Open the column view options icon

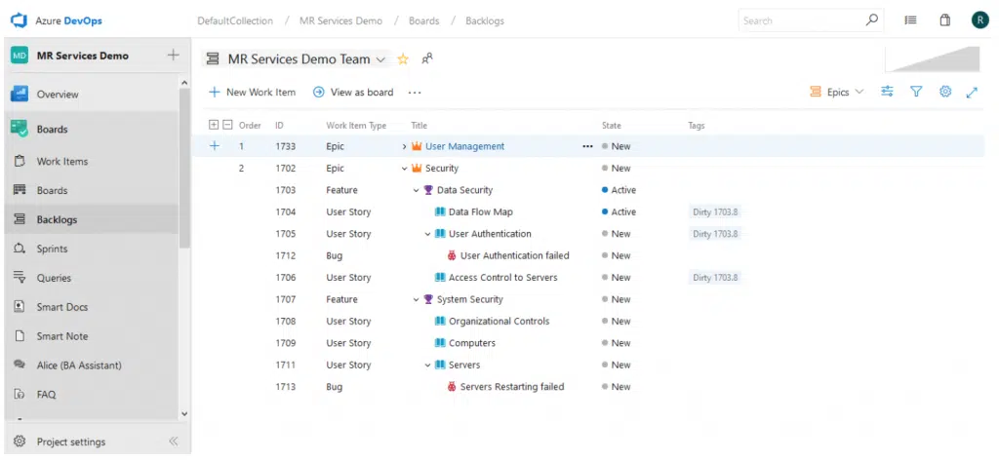(887, 92)
